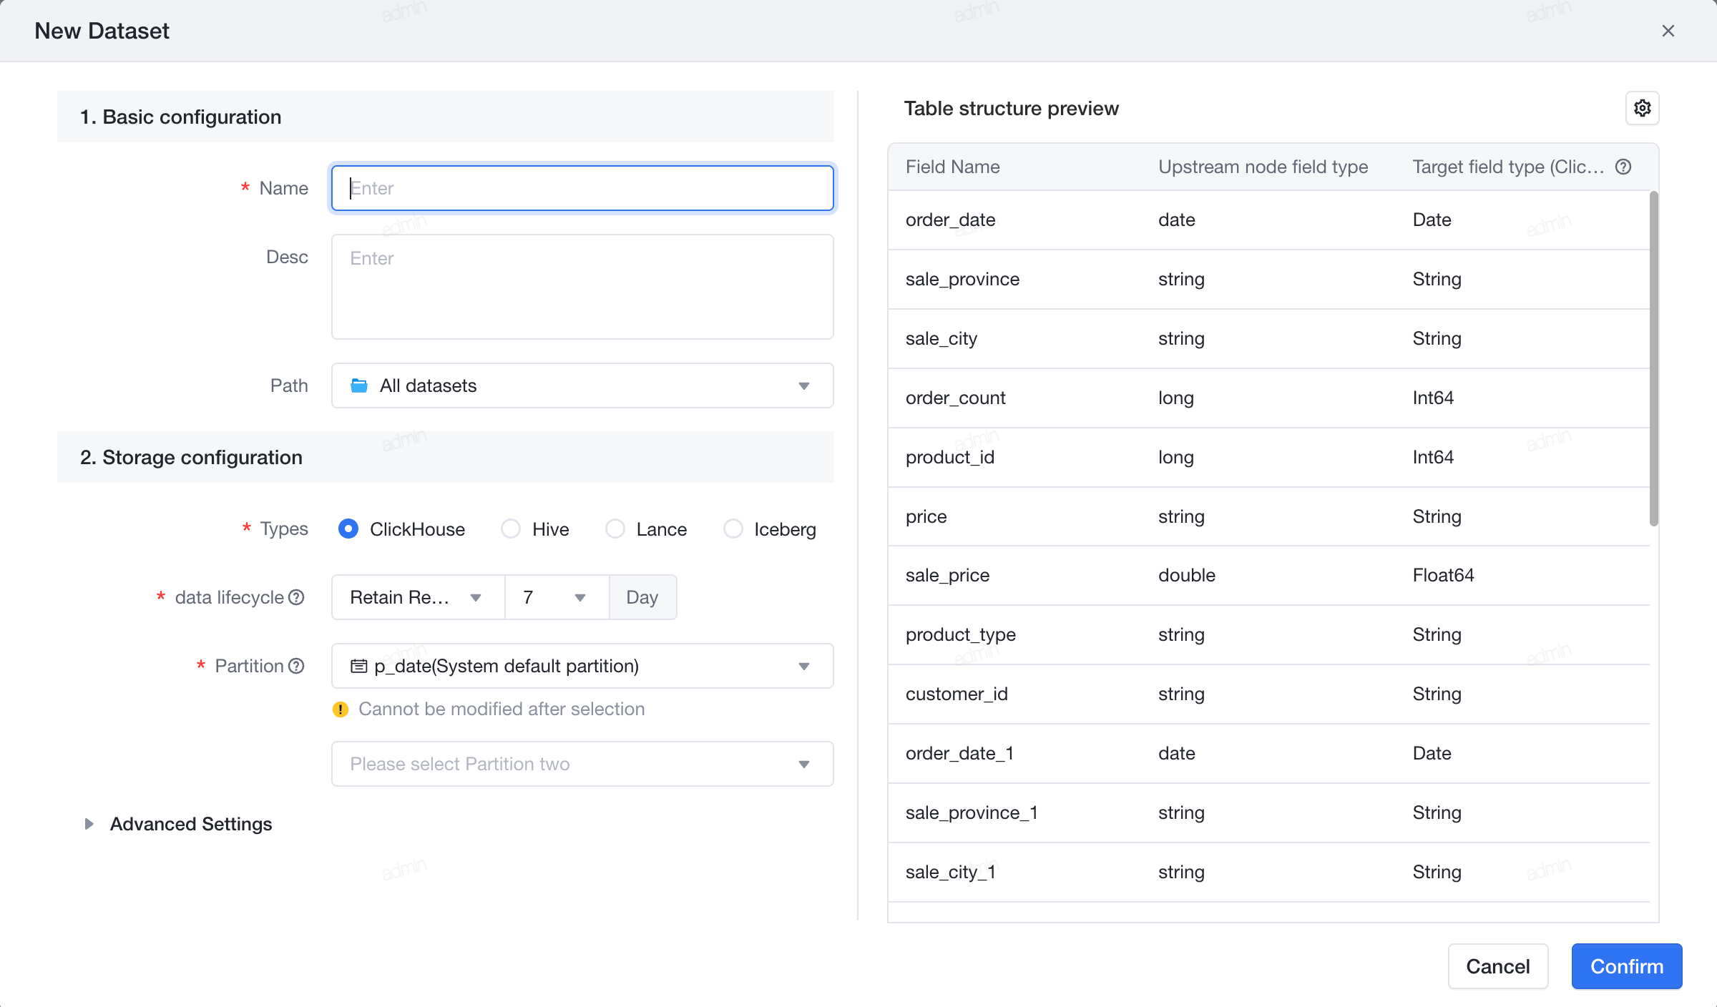Open the lifecycle days value dropdown
Screen dimensions: 1717x1007
[x=557, y=597]
